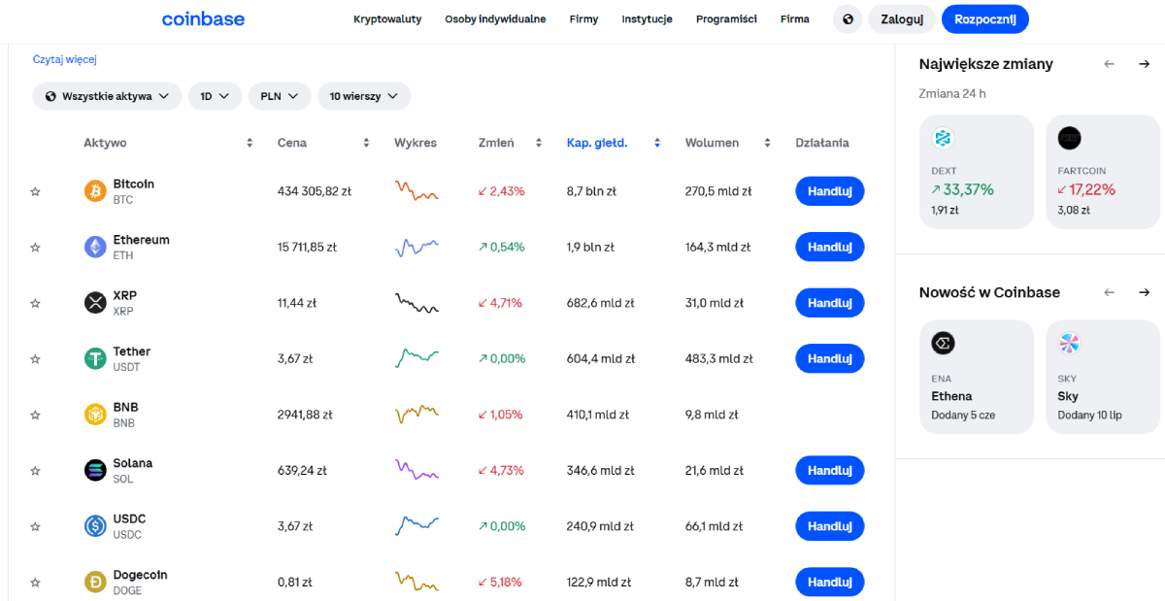Open the PLN currency dropdown
The width and height of the screenshot is (1165, 601).
coord(279,96)
